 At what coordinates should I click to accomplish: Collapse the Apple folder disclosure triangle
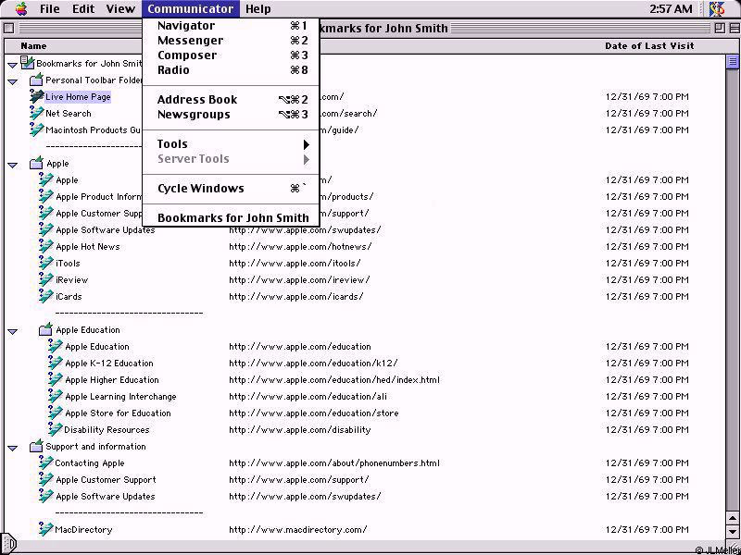(13, 164)
